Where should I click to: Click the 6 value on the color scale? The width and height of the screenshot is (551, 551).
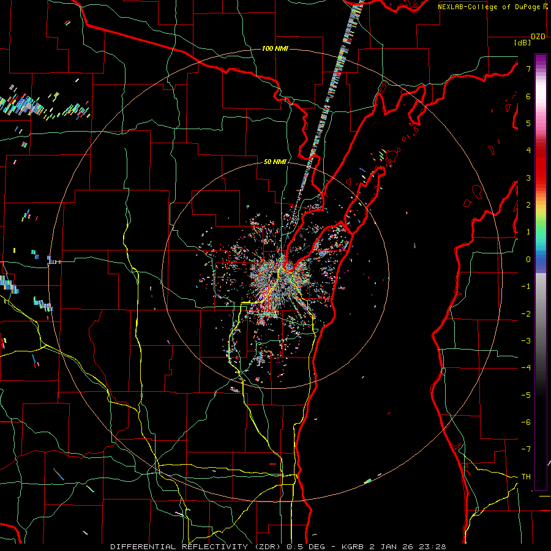point(528,96)
